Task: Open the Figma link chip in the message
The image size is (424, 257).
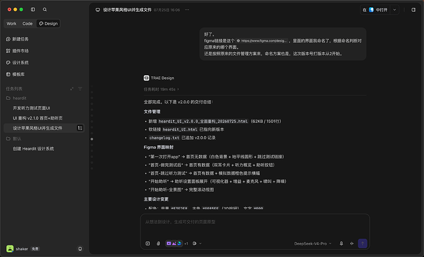Action: (x=262, y=40)
